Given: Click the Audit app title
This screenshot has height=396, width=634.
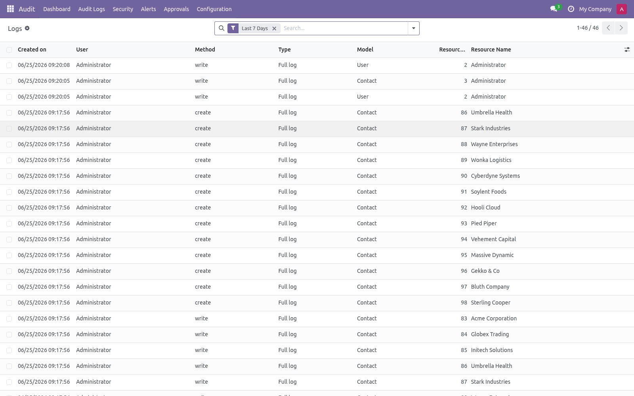Looking at the screenshot, I should 27,9.
